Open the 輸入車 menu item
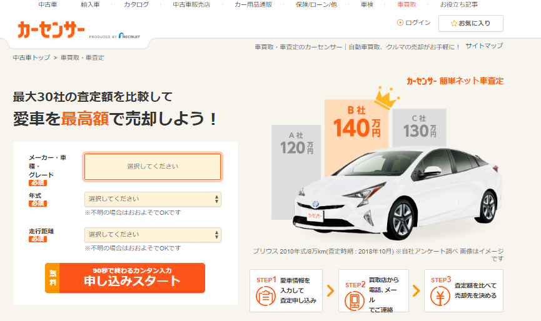Image resolution: width=541 pixels, height=321 pixels. click(91, 4)
